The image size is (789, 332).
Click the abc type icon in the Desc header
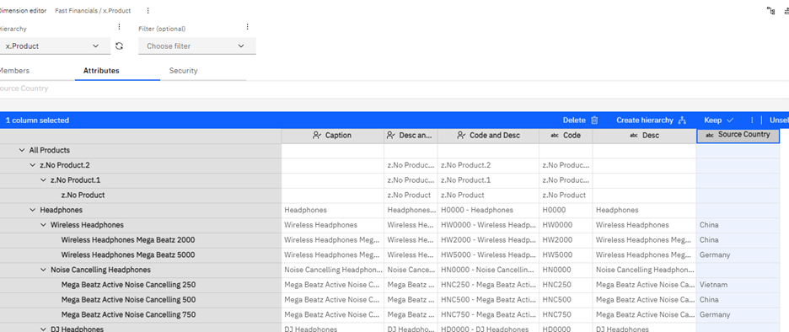coord(634,136)
